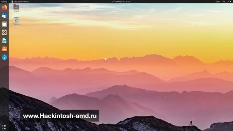Click the volume icon in the top bar
Image resolution: width=233 pixels, height=131 pixels.
coord(224,1)
